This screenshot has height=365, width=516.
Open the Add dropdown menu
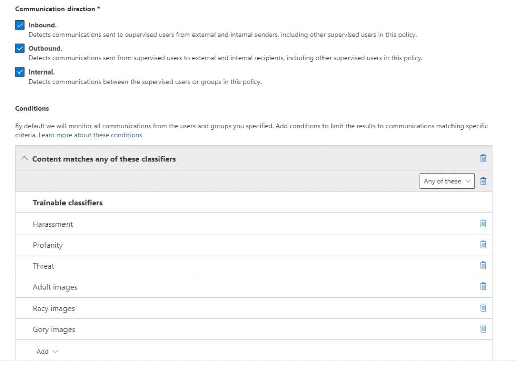tap(47, 351)
